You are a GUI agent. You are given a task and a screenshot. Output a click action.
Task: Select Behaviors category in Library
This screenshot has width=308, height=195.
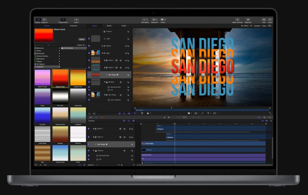(x=47, y=48)
